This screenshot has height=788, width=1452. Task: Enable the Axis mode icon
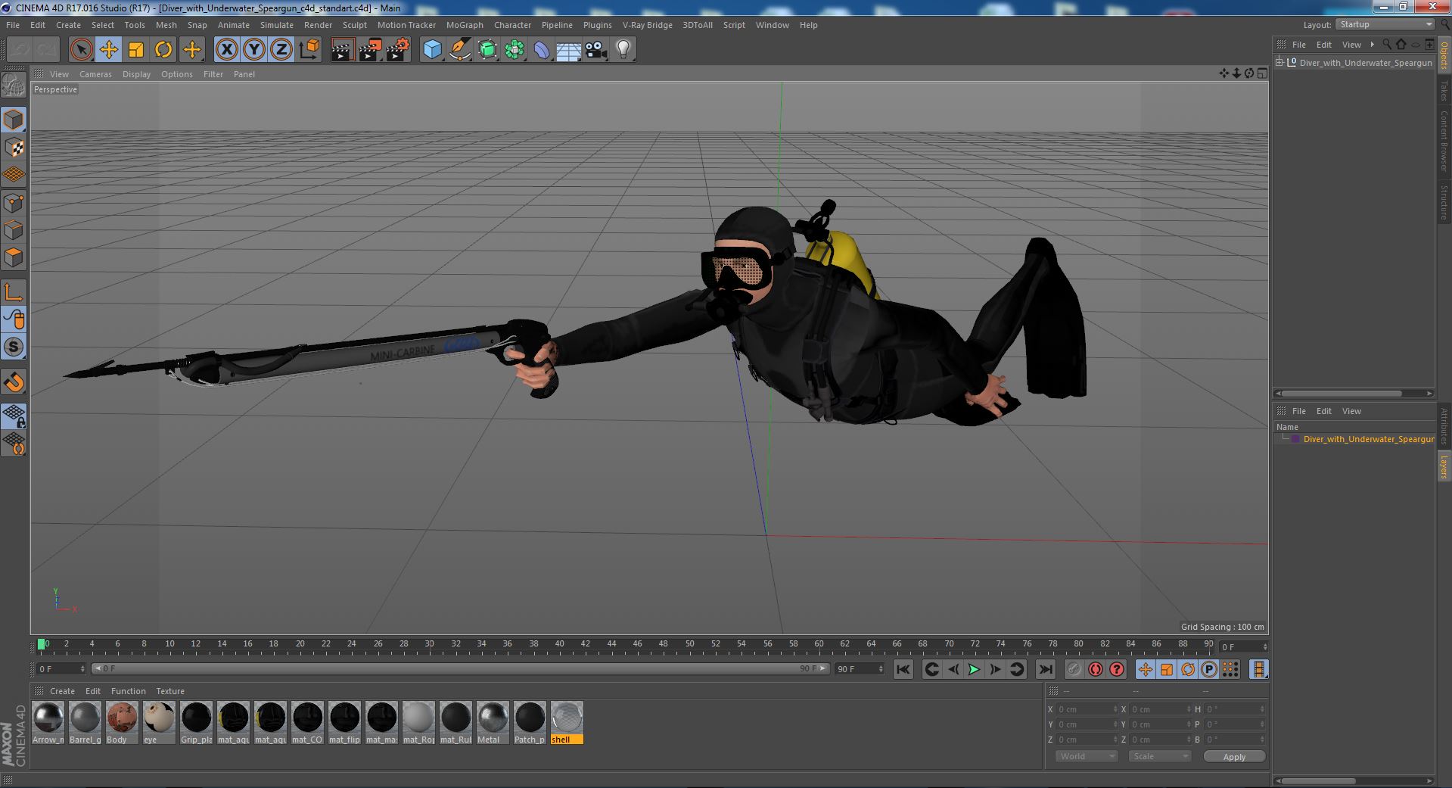[x=14, y=292]
